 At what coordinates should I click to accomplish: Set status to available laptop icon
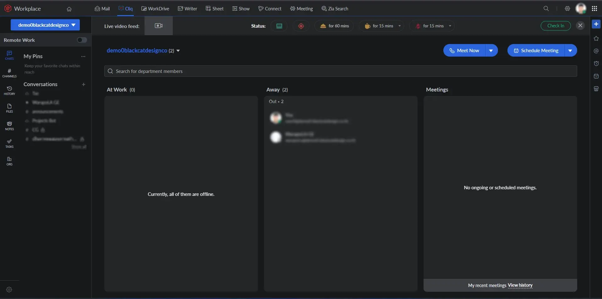(x=279, y=26)
